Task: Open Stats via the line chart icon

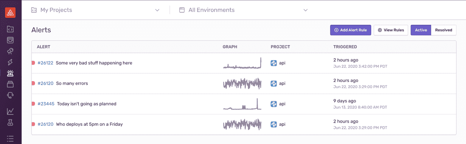Action: (10, 111)
